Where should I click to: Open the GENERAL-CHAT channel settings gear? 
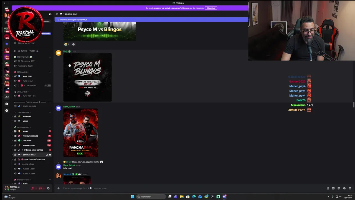50,155
